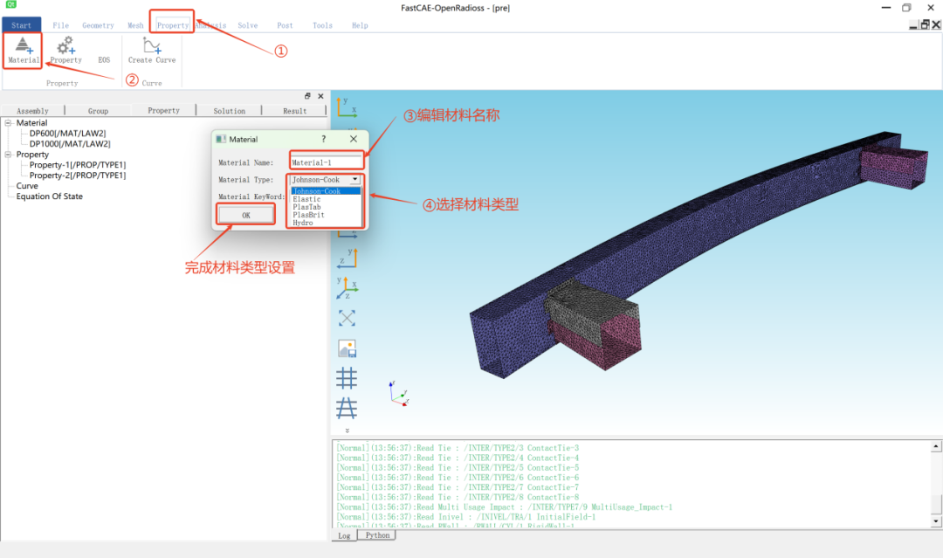Viewport: 943px width, 558px height.
Task: Save a screenshot of the viewport
Action: 347,348
